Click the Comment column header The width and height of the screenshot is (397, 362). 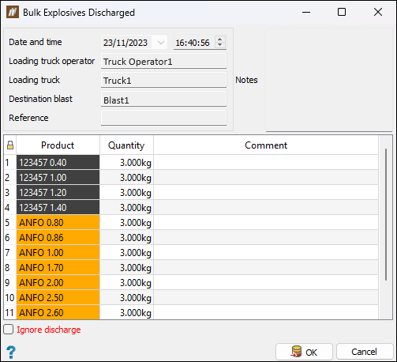point(266,145)
